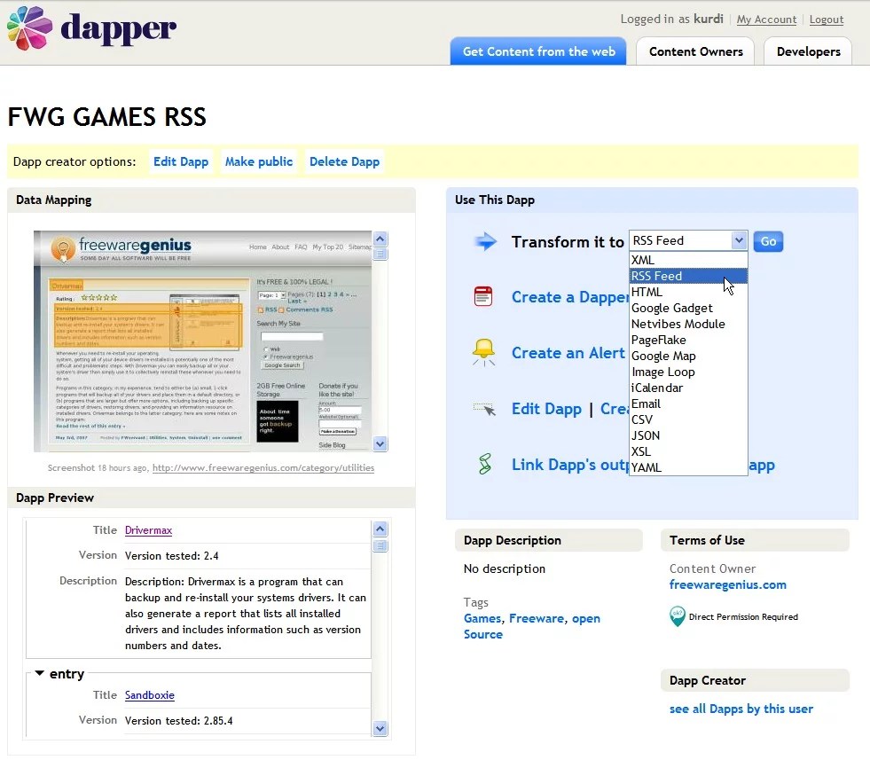Open My Account link

766,20
